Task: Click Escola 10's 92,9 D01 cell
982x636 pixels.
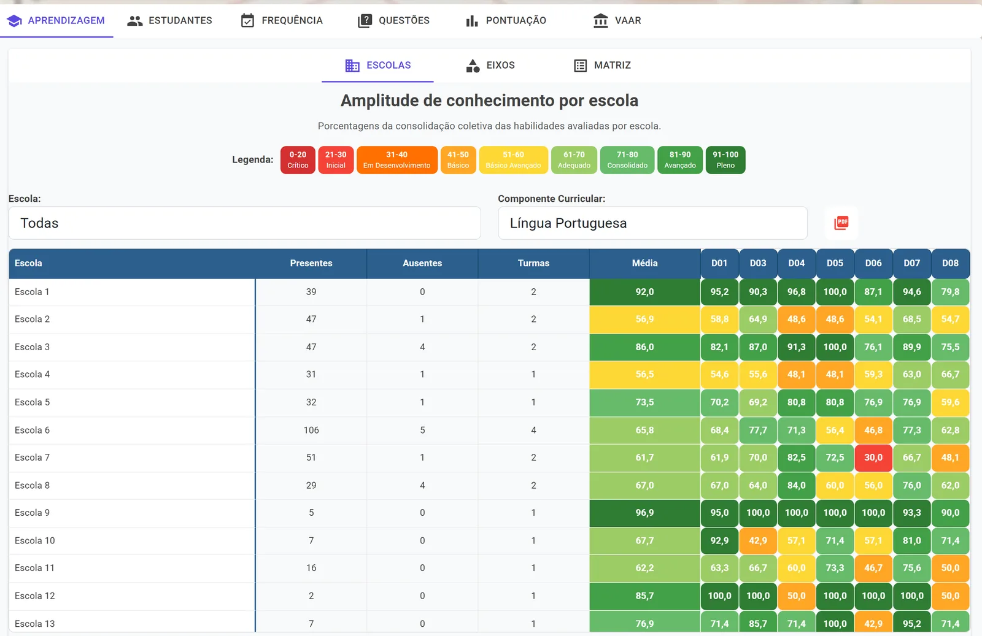Action: (x=719, y=541)
